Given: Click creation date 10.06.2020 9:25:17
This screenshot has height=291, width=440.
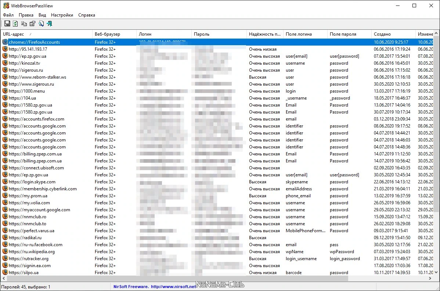Looking at the screenshot, I should click(x=391, y=42).
